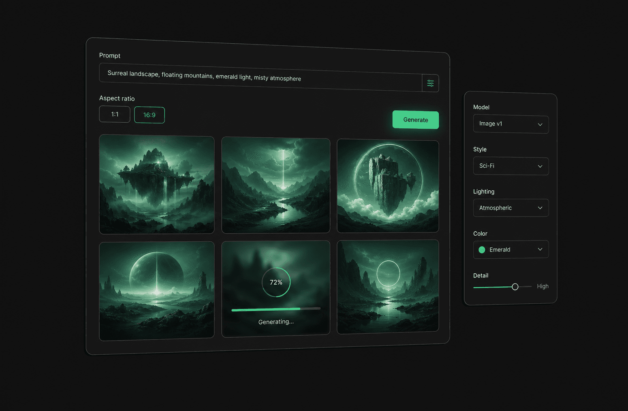Screen dimensions: 628x411
Task: Open the light beam over river valley thumbnail
Action: 276,185
